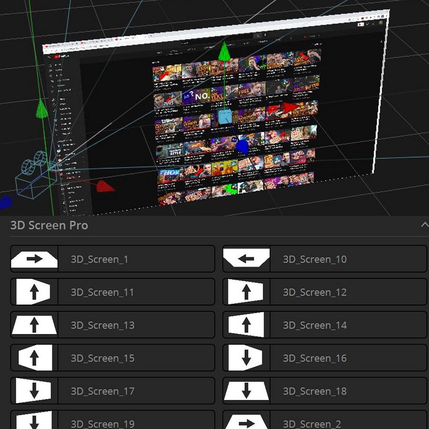Select the 3D_Screen_2 right-arrow icon
This screenshot has width=429, height=429.
[x=246, y=421]
